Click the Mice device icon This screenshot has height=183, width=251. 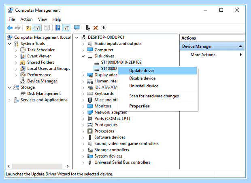click(90, 100)
